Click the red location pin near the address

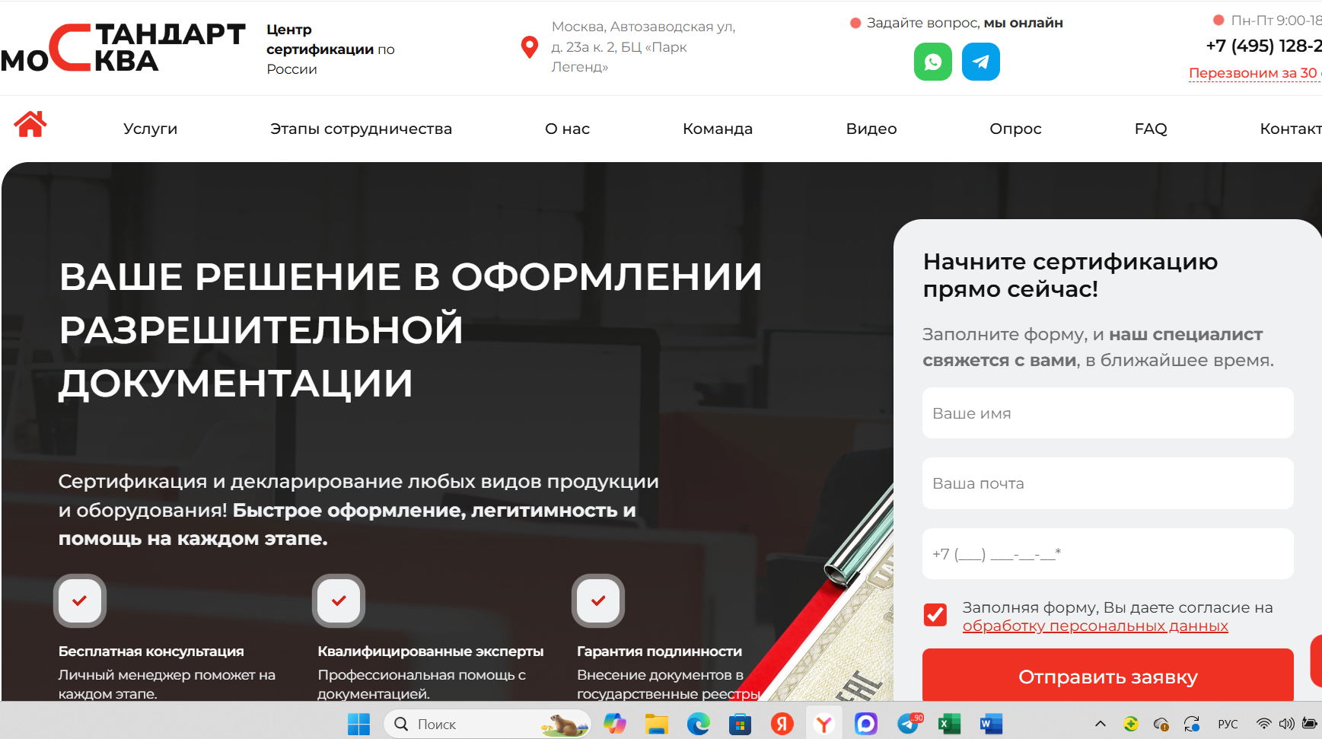pos(530,47)
